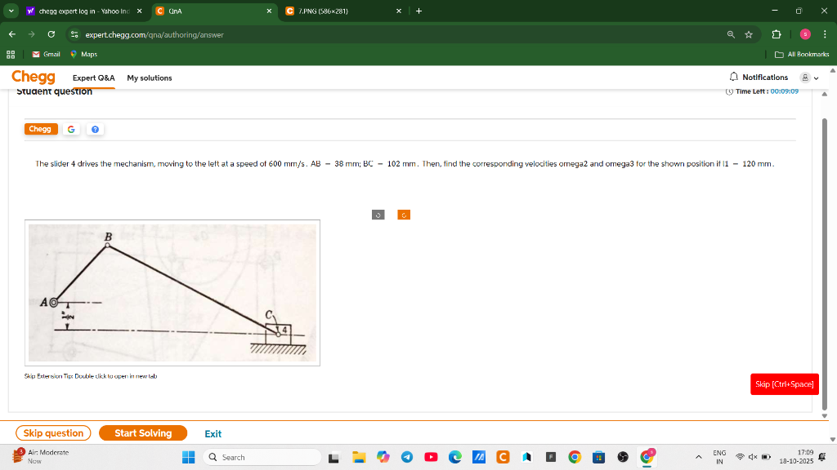The image size is (837, 470).
Task: Open the tab search dropdown arrow
Action: coord(11,11)
